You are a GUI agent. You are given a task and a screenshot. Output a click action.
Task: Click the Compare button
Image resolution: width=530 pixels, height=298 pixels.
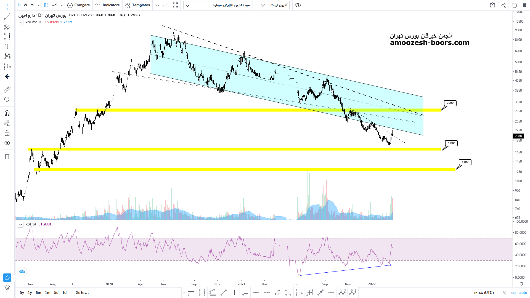click(x=79, y=5)
